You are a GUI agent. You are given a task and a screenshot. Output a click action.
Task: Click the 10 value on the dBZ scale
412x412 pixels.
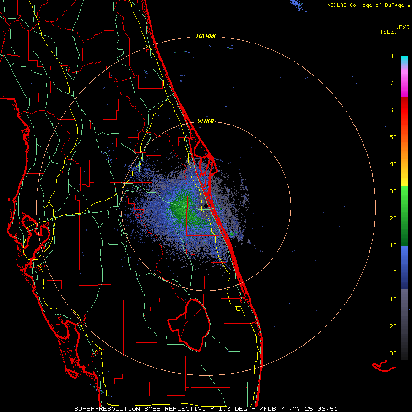[x=393, y=245]
